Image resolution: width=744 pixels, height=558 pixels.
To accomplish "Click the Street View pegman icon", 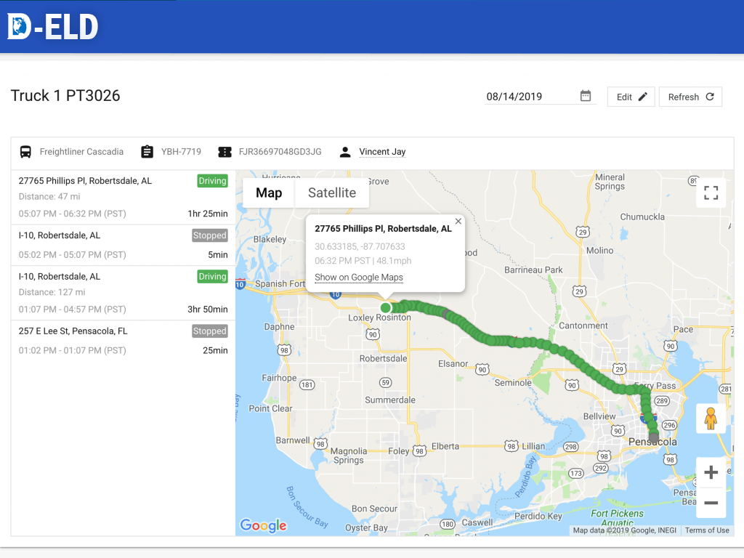I will 711,419.
